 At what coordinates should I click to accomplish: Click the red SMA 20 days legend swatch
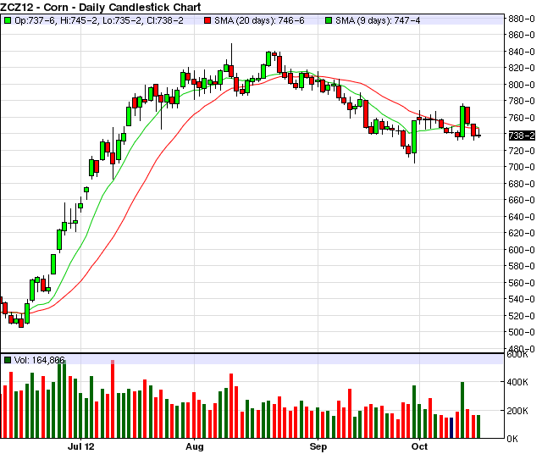(x=207, y=20)
